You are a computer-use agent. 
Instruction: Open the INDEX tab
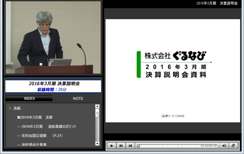click(29, 99)
